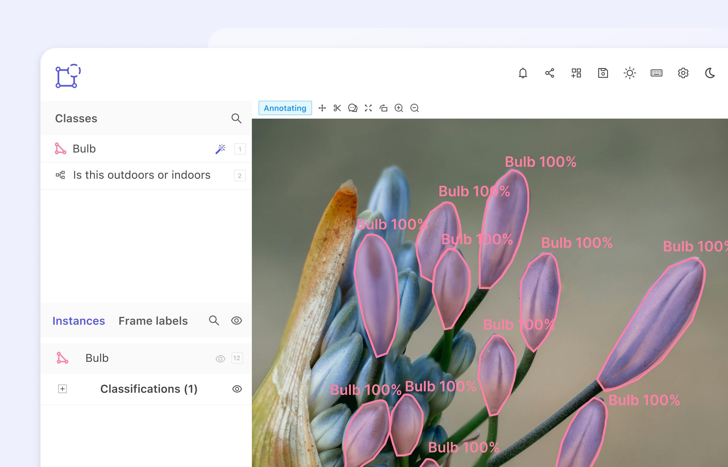728x467 pixels.
Task: Click the comment/annotation tool icon
Action: click(352, 109)
